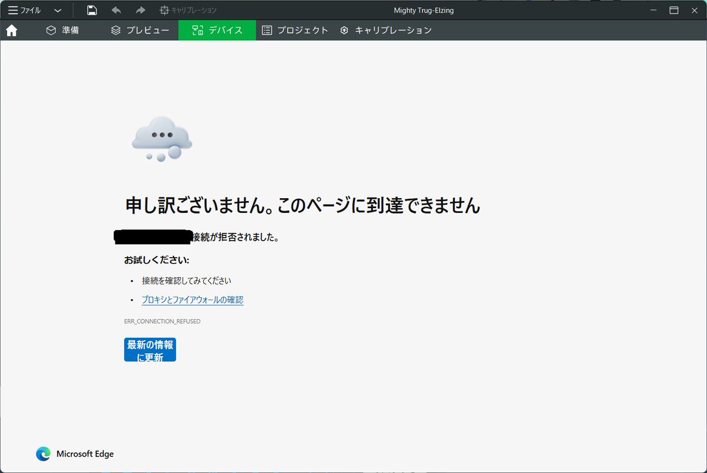Redo the last action
This screenshot has width=707, height=473.
click(x=140, y=10)
